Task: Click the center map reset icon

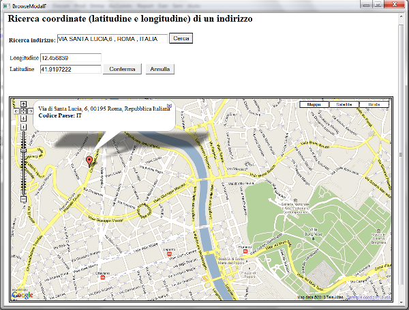Action: point(23,111)
